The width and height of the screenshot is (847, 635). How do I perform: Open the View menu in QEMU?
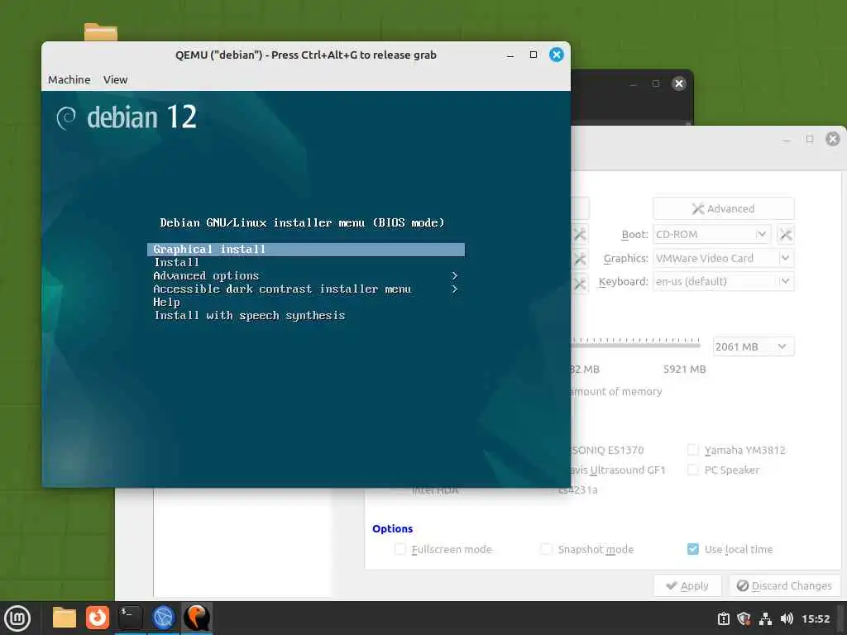[x=115, y=79]
